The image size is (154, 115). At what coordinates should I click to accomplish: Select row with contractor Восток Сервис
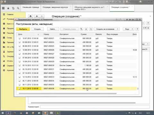77,65
